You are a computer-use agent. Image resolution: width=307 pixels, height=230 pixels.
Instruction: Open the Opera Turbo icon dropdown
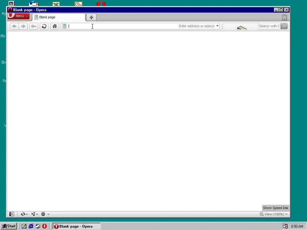(x=45, y=214)
